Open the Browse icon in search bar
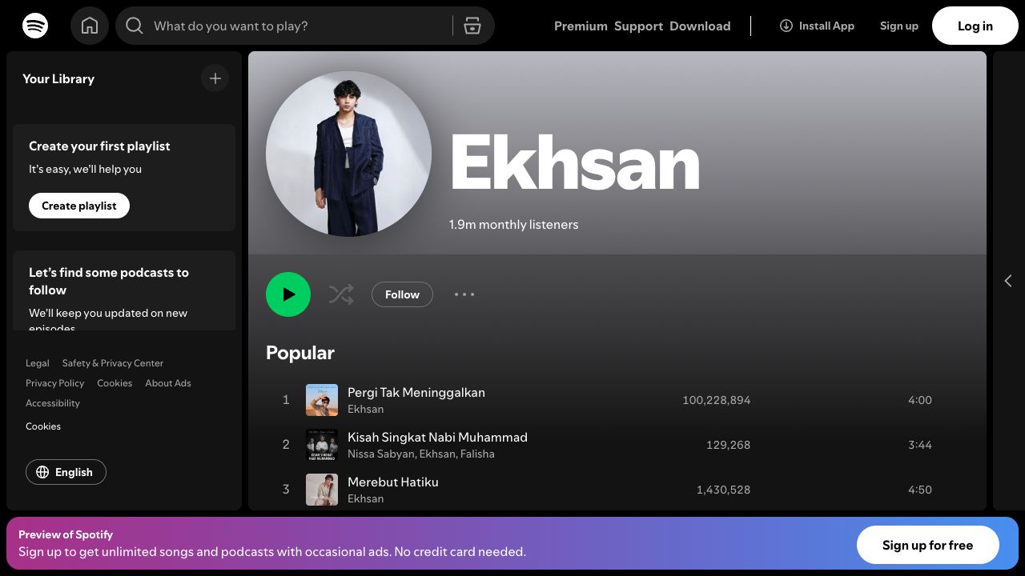The height and width of the screenshot is (576, 1025). (472, 26)
